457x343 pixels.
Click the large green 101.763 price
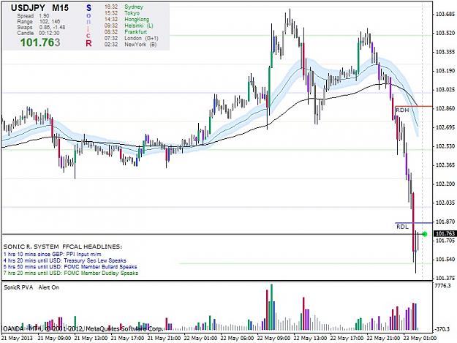[x=40, y=42]
